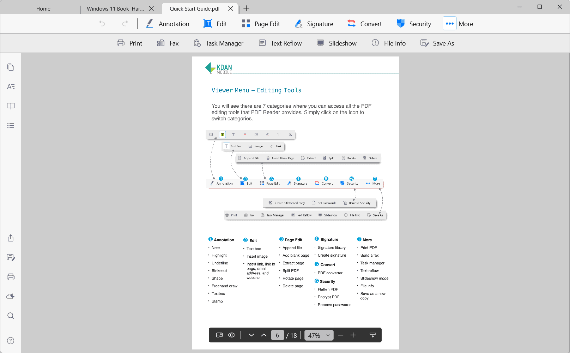The width and height of the screenshot is (570, 353).
Task: Click the total pages "/ 18" label
Action: 292,335
